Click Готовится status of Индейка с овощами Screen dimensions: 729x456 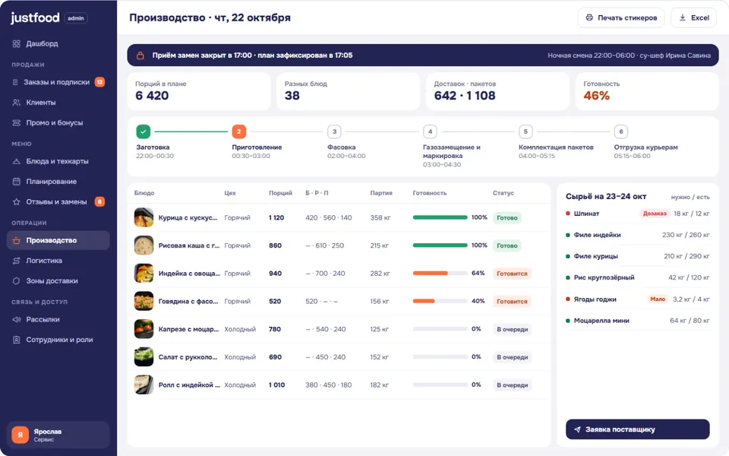pos(512,274)
